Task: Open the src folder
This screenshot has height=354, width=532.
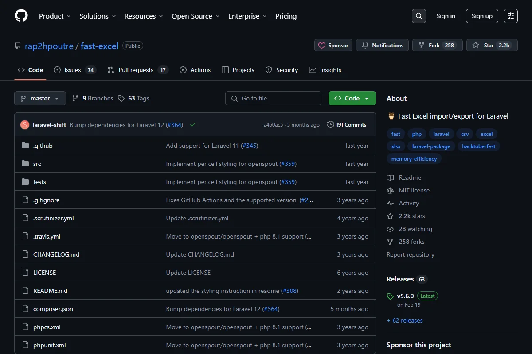Action: point(37,164)
